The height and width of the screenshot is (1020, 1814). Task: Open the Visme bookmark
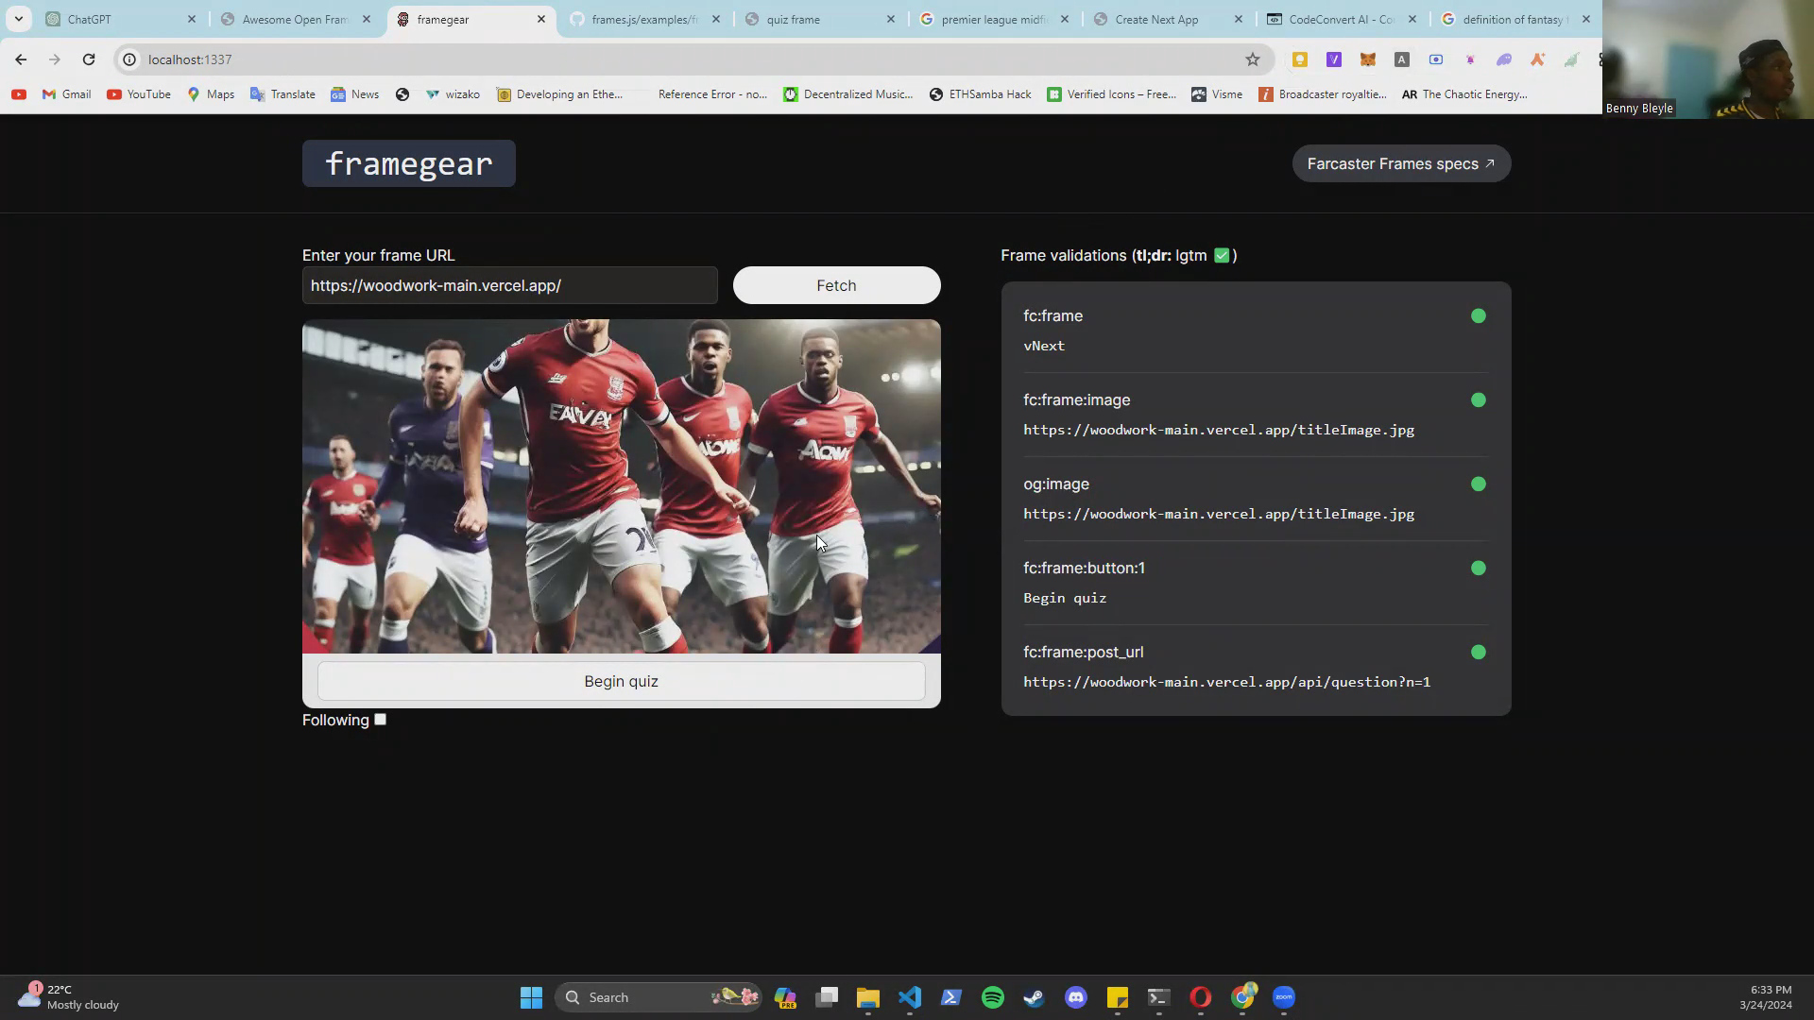coord(1217,94)
